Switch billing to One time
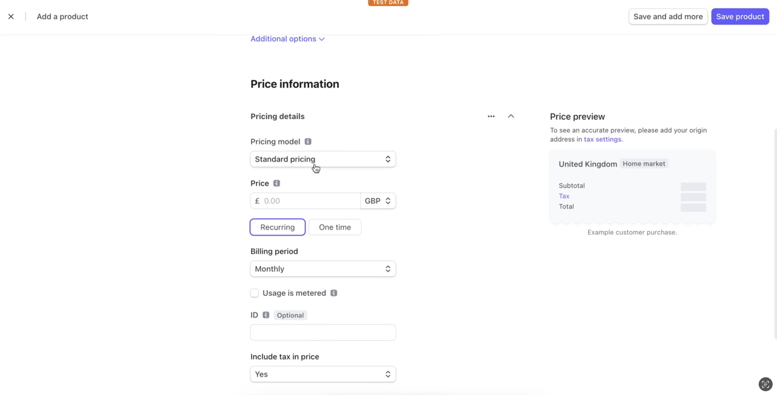This screenshot has width=777, height=395. click(335, 227)
